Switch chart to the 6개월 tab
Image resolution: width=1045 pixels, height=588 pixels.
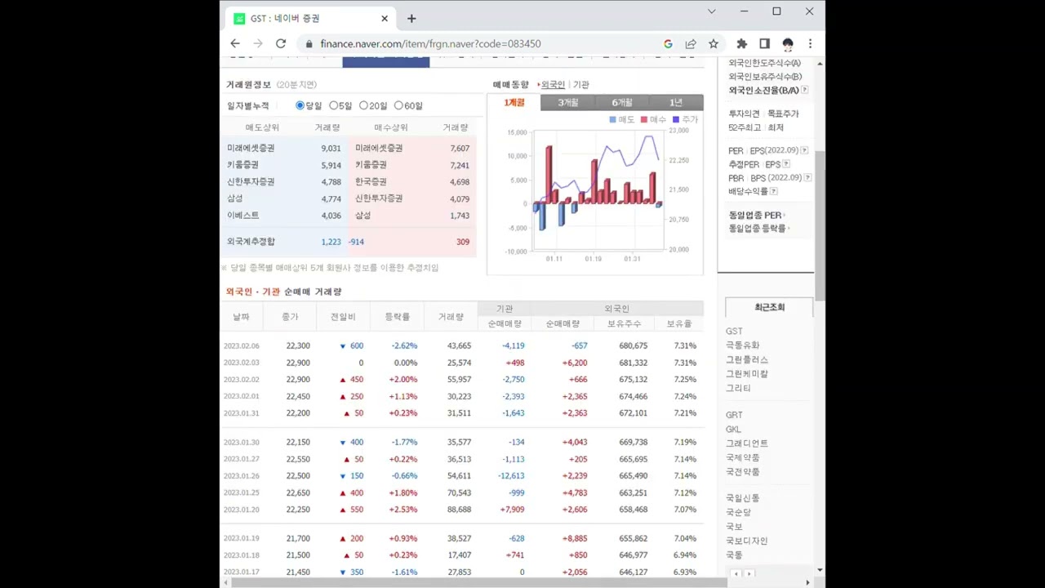tap(622, 102)
